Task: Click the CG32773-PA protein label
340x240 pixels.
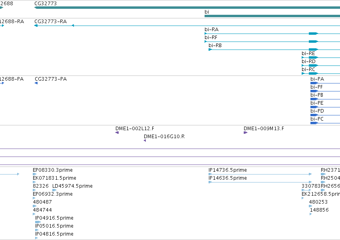Action: (51, 79)
